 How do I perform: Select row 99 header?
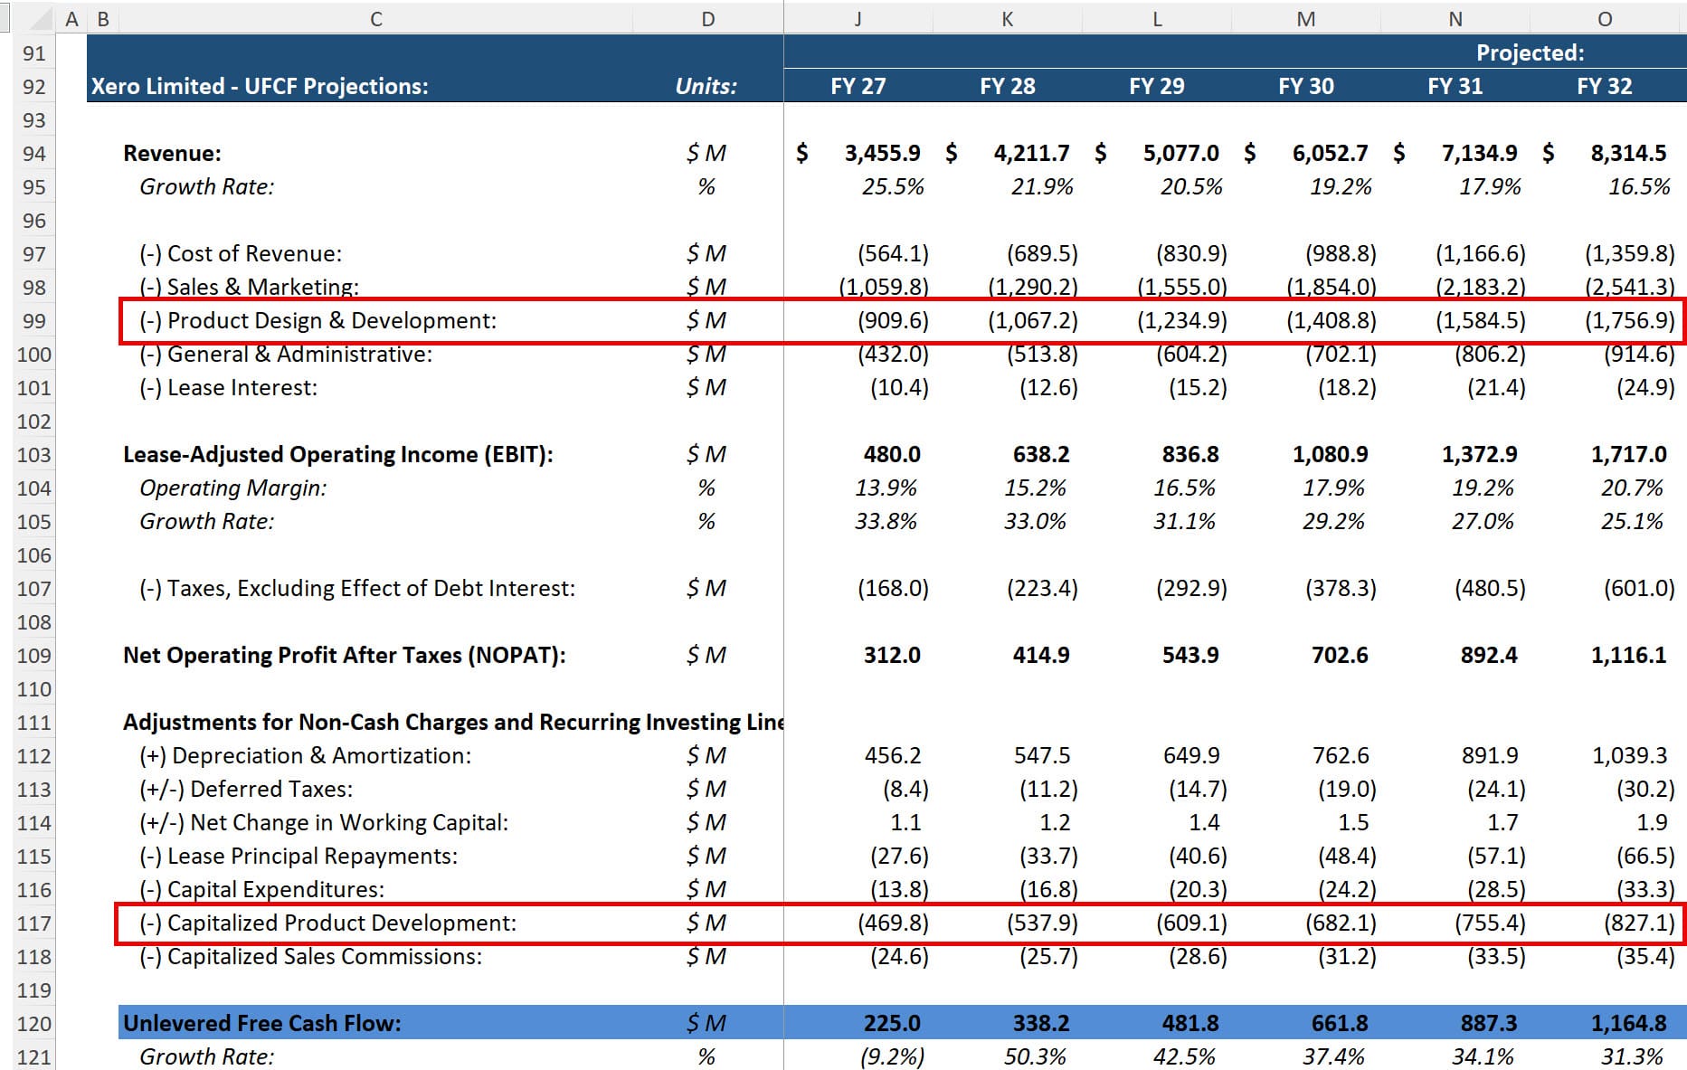(x=33, y=321)
